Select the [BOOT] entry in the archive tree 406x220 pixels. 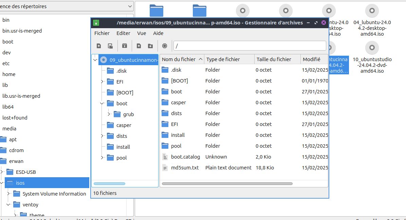coord(125,92)
